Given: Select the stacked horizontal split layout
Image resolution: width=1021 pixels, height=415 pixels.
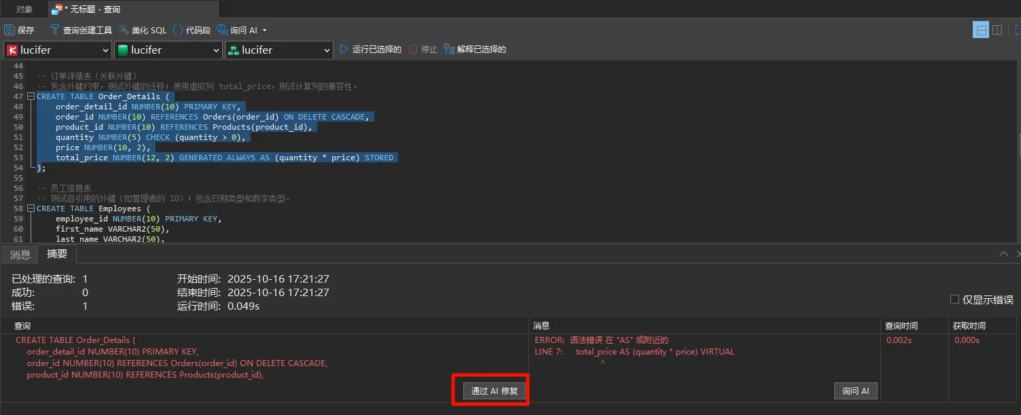Looking at the screenshot, I should click(x=980, y=30).
